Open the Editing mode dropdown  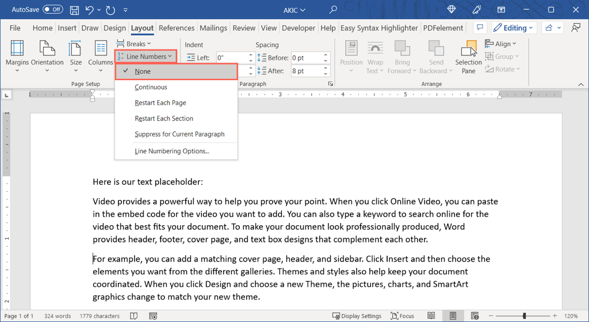pos(510,28)
